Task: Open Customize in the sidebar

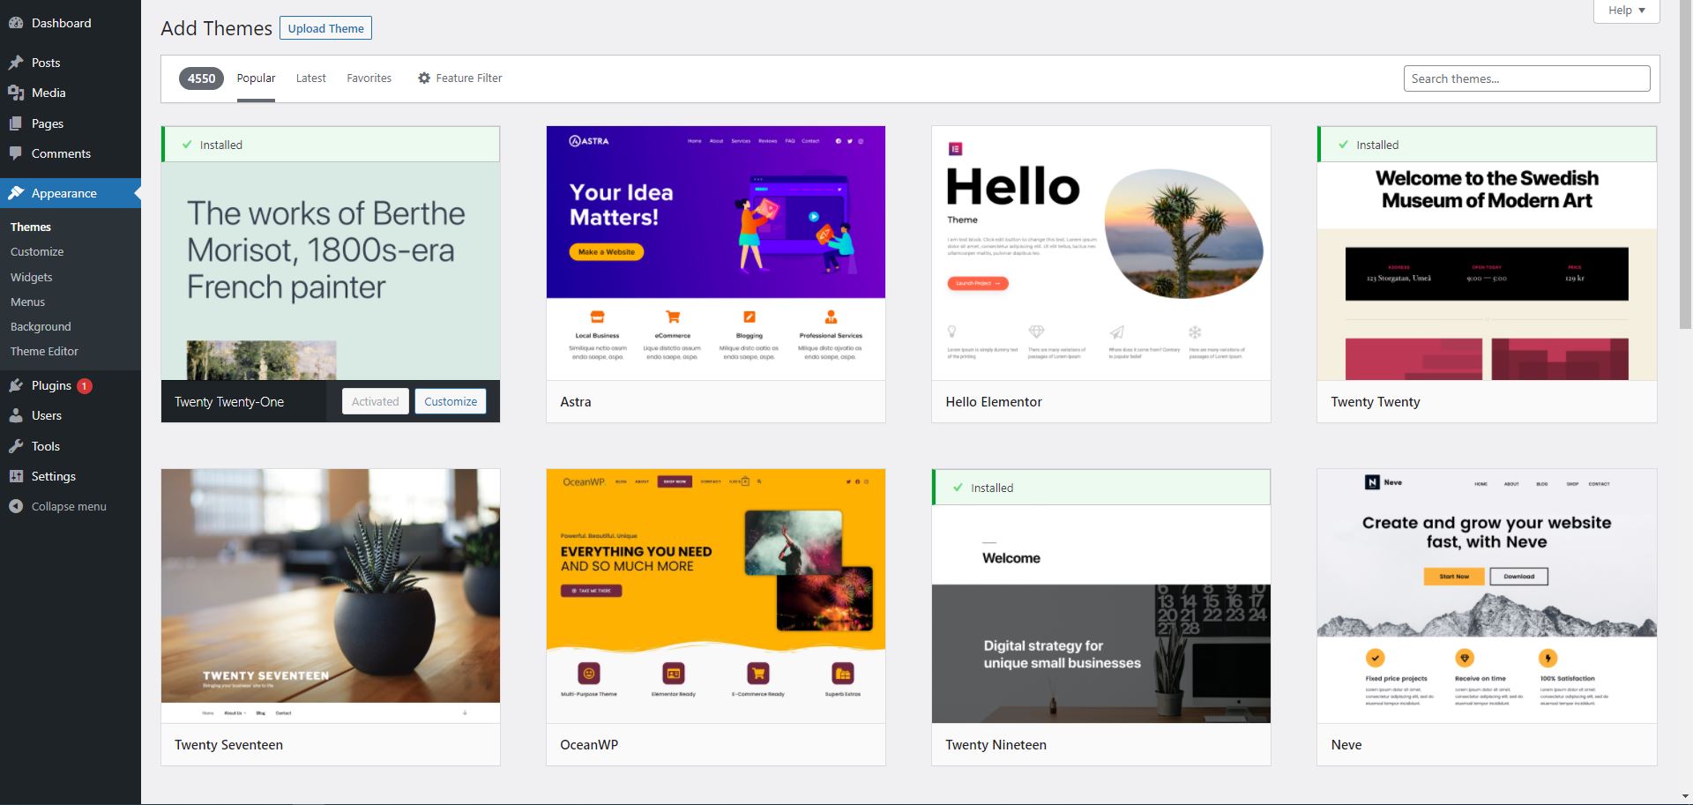Action: (x=37, y=251)
